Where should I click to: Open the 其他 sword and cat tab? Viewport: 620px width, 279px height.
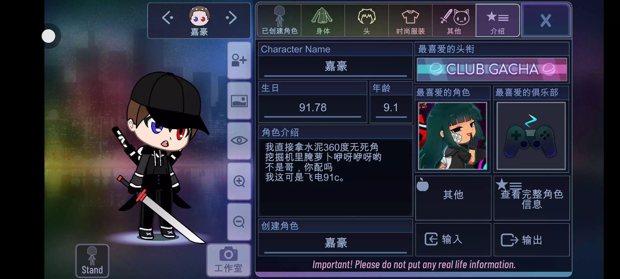pyautogui.click(x=454, y=20)
